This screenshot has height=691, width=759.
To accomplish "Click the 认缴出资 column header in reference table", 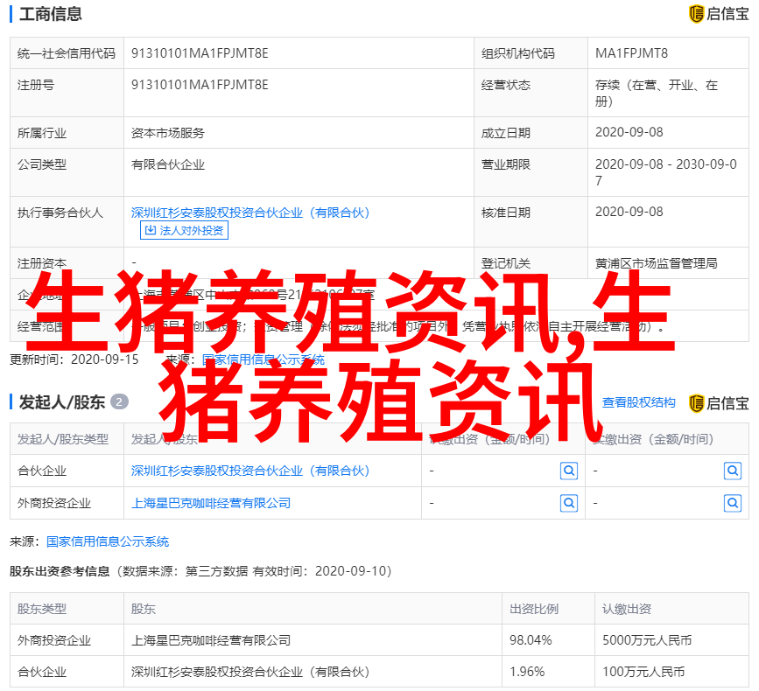I will 671,609.
